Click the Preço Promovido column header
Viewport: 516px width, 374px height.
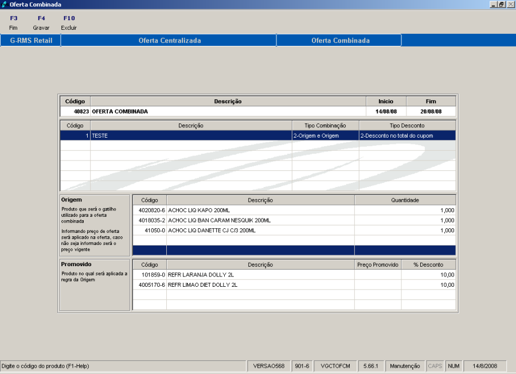click(x=378, y=264)
